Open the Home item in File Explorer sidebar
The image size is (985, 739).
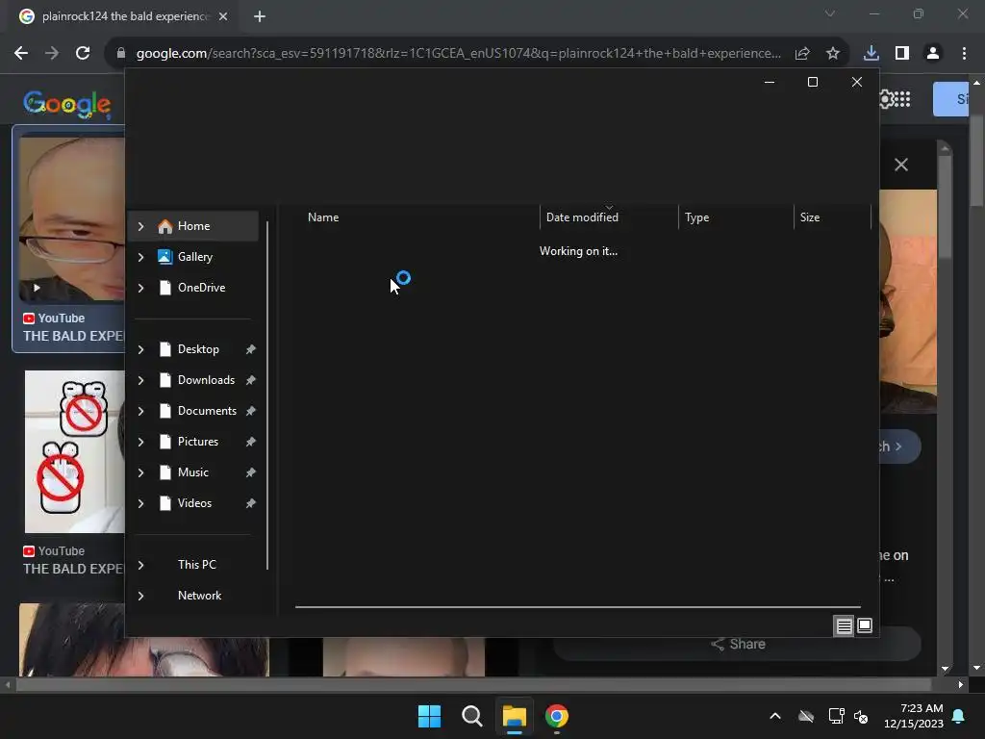point(192,226)
